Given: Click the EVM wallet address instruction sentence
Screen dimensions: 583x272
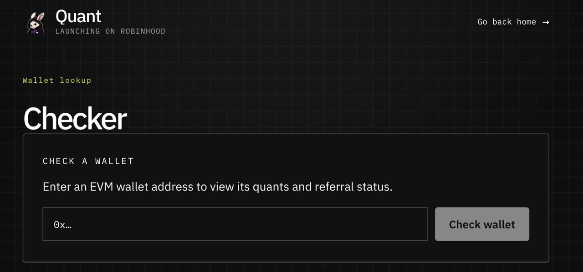Looking at the screenshot, I should [217, 187].
